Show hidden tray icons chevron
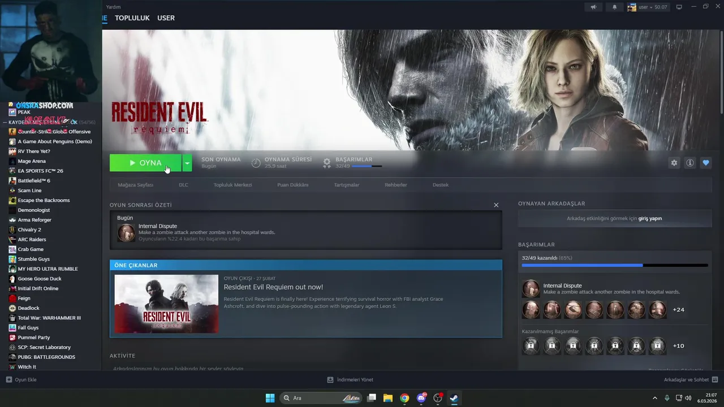The height and width of the screenshot is (407, 724). point(655,398)
